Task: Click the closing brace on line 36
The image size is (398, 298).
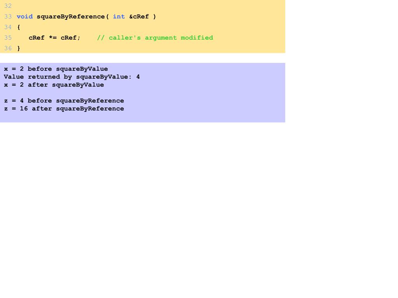Action: click(19, 48)
